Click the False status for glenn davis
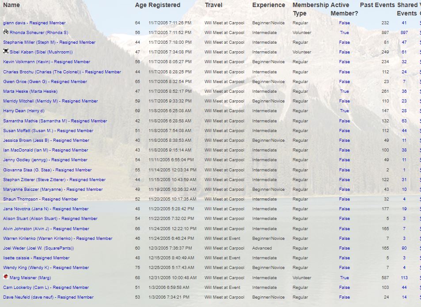This screenshot has width=421, height=307. [345, 23]
